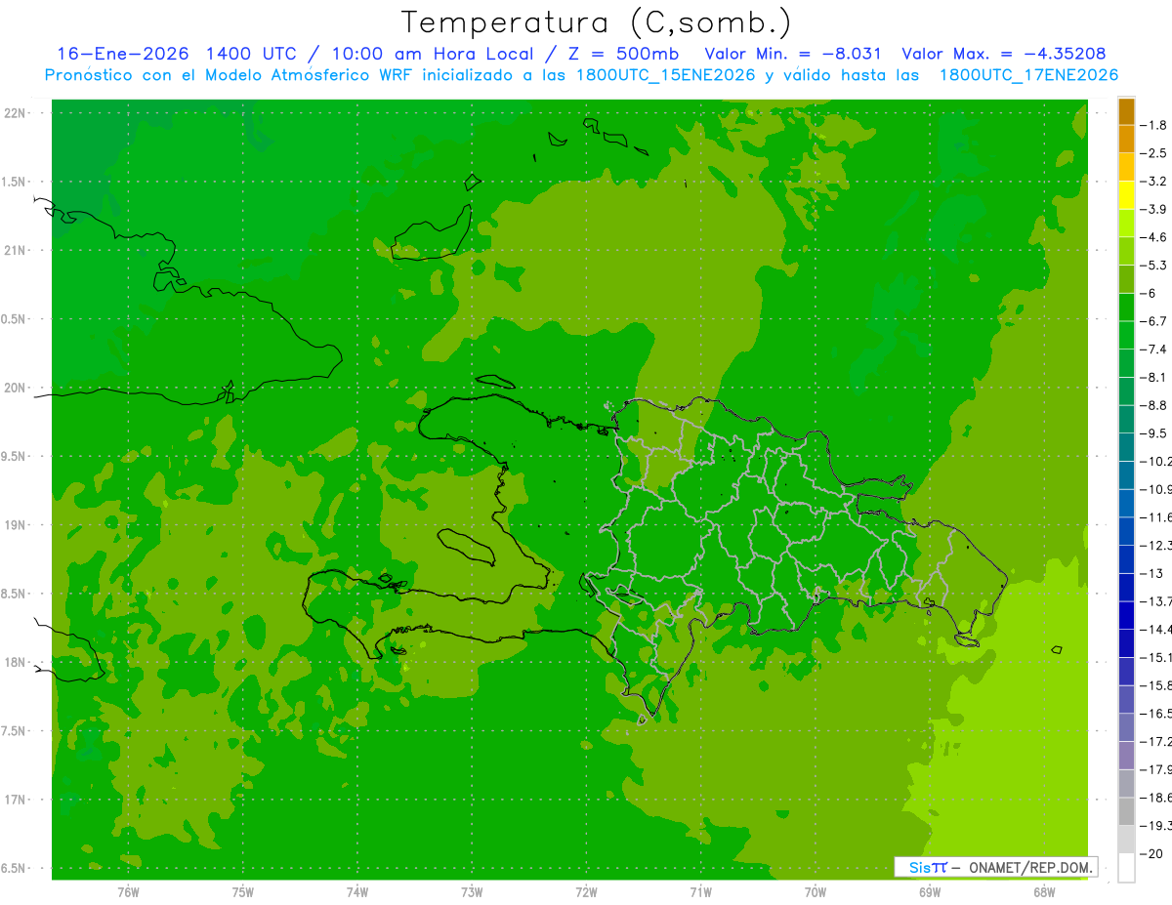Image resolution: width=1172 pixels, height=905 pixels.
Task: Pick the legend swatch between -7.4 and -8.1
Action: tap(1126, 363)
